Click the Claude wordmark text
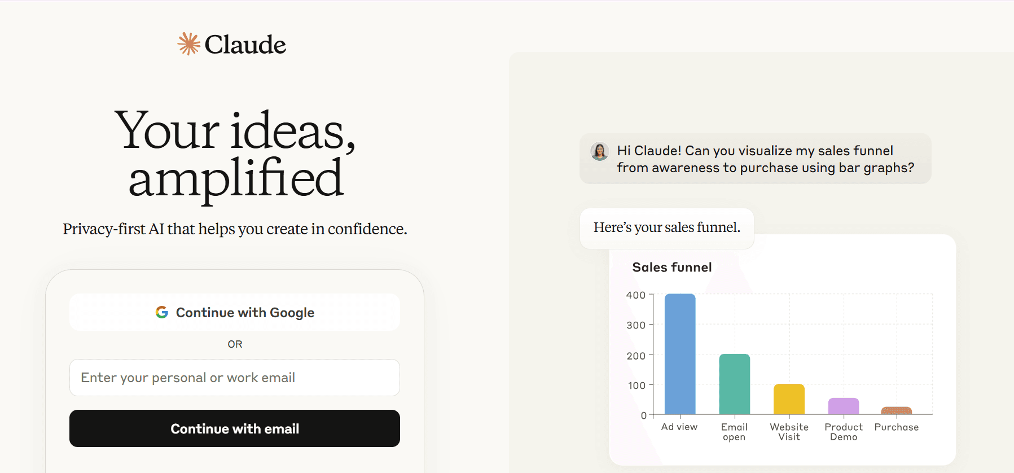 tap(245, 45)
